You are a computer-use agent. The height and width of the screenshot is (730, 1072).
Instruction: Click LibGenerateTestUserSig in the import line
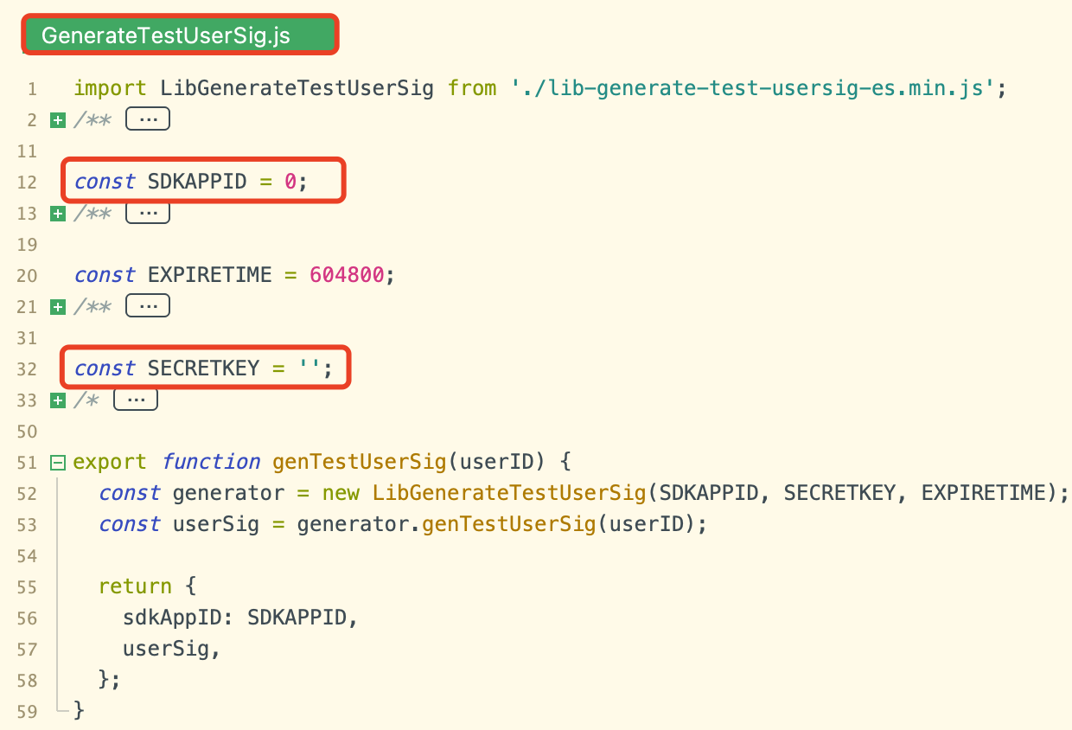297,88
